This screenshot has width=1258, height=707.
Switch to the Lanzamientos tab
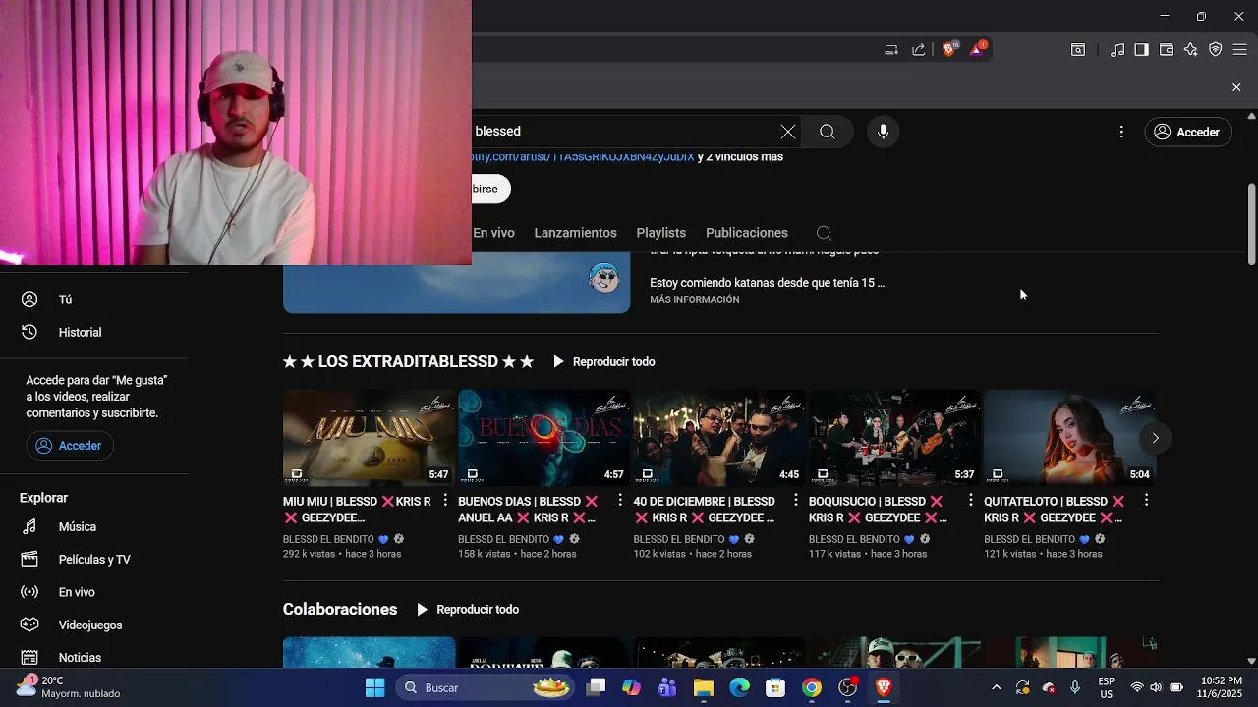coord(575,233)
